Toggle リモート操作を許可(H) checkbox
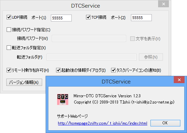 click(x=9, y=70)
